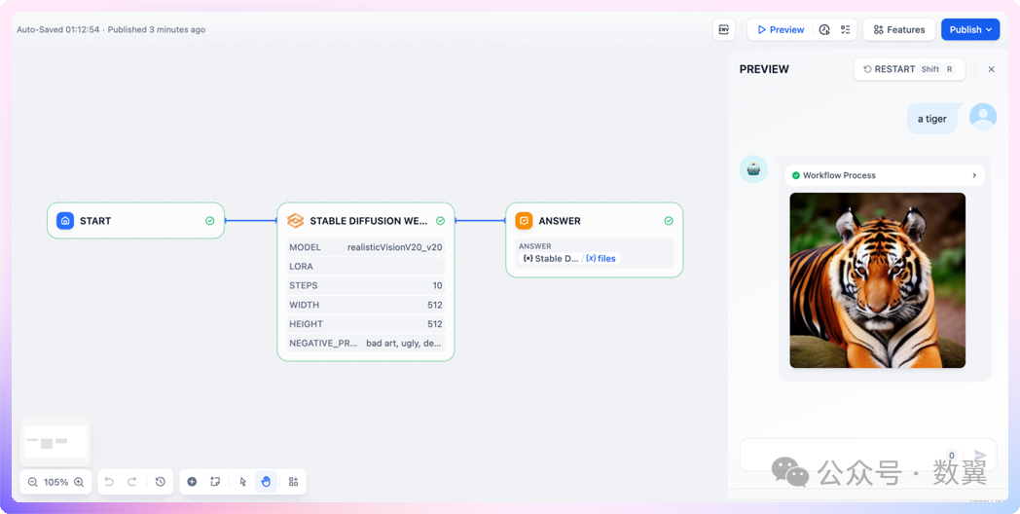Select the Stable Diffusion node icon
Viewport: 1020px width, 514px height.
click(295, 221)
